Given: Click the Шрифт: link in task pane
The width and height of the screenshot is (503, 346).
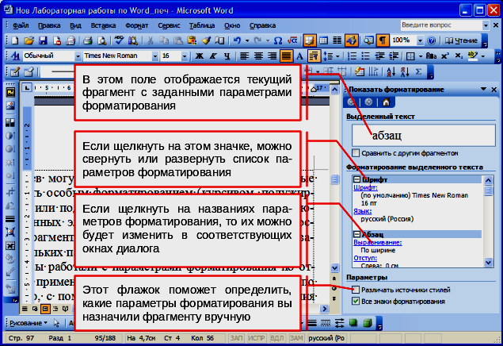Looking at the screenshot, I should click(x=365, y=187).
